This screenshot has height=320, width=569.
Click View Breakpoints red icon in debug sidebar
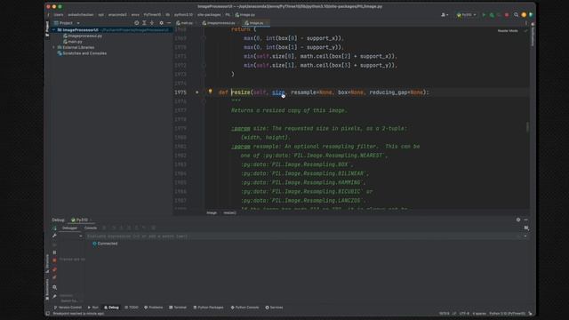coord(54,269)
